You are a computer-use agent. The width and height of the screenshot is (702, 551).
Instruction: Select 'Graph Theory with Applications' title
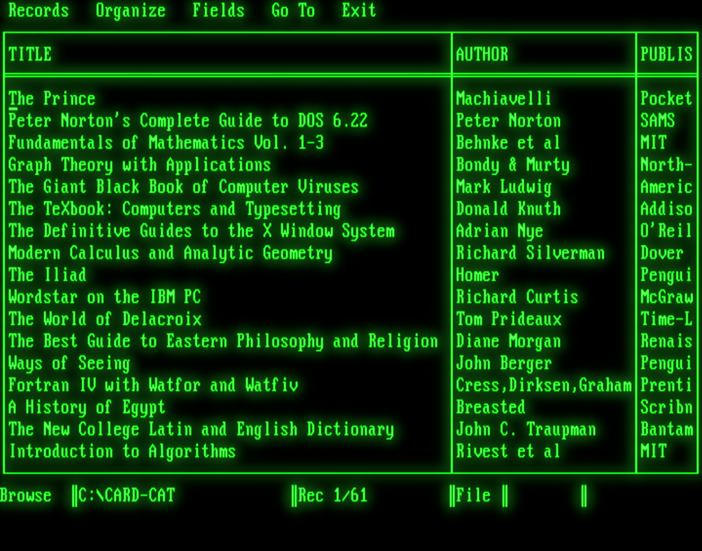click(140, 165)
